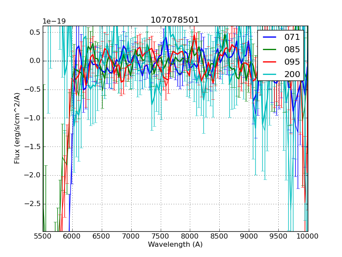Click the 8500 x-axis tick label
Screen dimensions: 342x257
tap(219, 236)
